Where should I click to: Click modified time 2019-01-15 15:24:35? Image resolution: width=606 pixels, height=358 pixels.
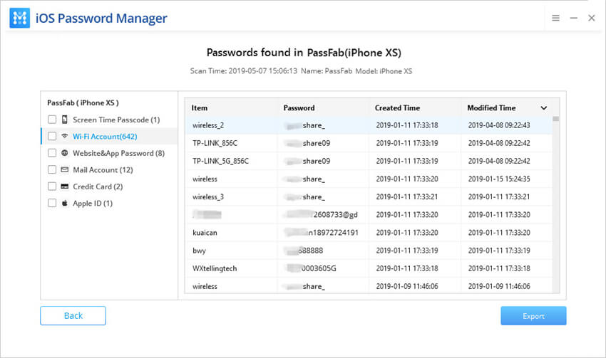click(x=499, y=179)
